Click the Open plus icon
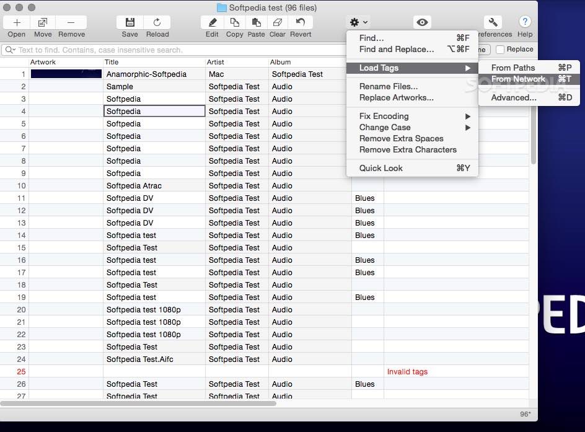Image resolution: width=585 pixels, height=432 pixels. click(17, 22)
